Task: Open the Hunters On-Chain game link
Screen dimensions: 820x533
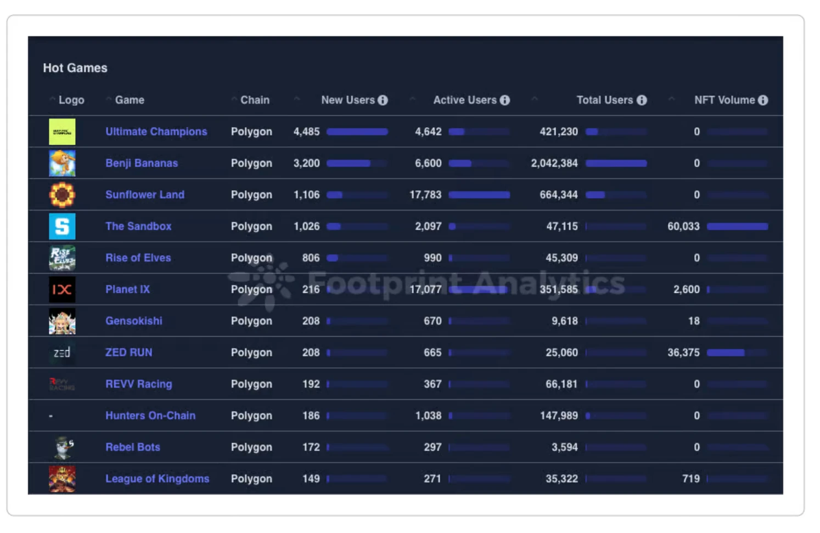Action: click(150, 416)
